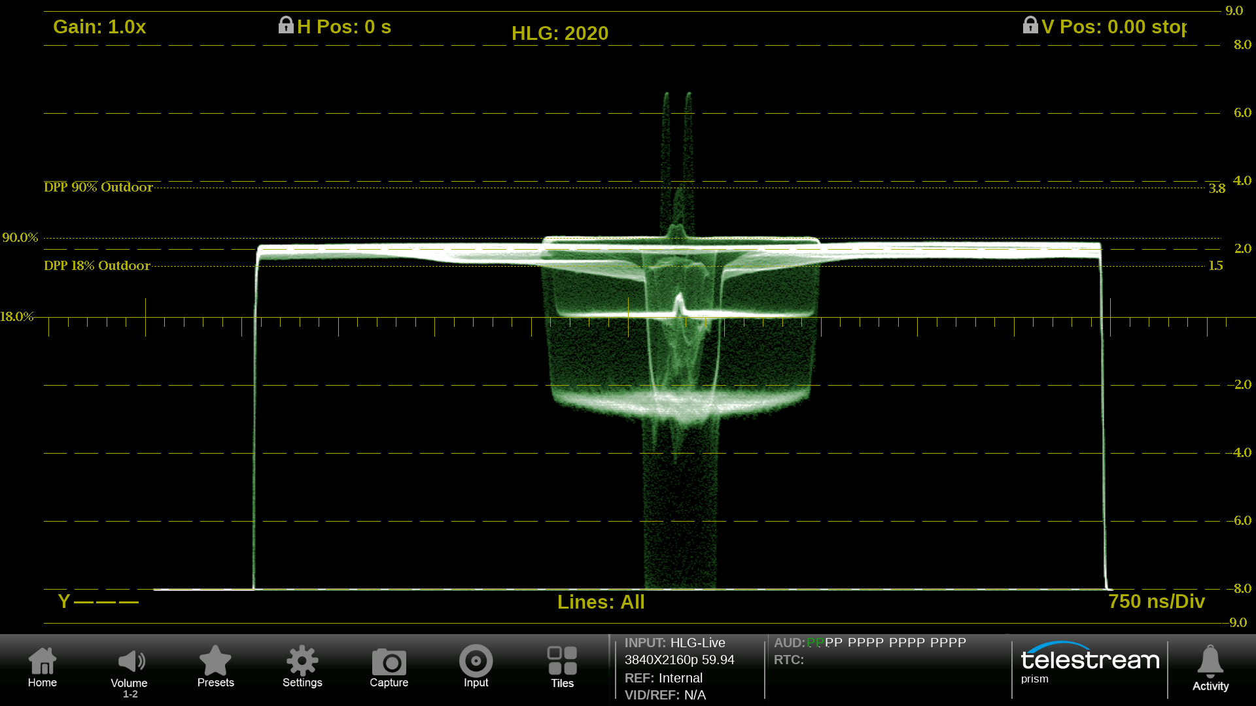
Task: Toggle the Y channel trace indicator
Action: (x=98, y=601)
